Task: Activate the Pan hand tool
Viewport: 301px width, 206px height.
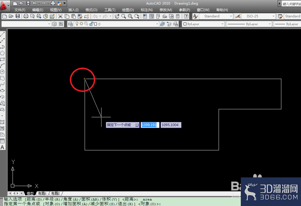Action: (x=117, y=16)
